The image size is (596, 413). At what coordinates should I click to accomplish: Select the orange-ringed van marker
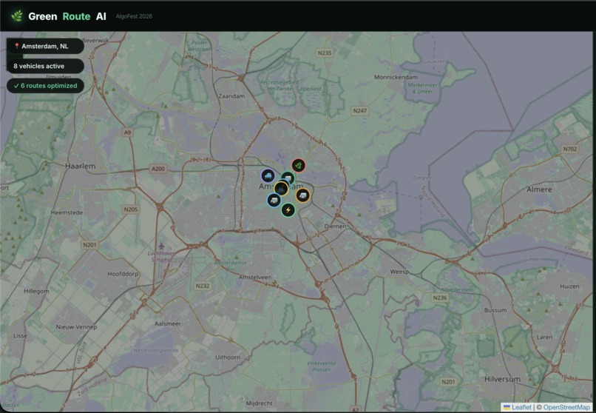coord(302,195)
